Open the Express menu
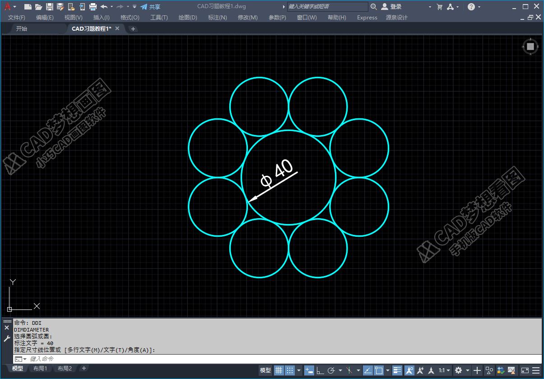The height and width of the screenshot is (379, 544). pos(367,18)
